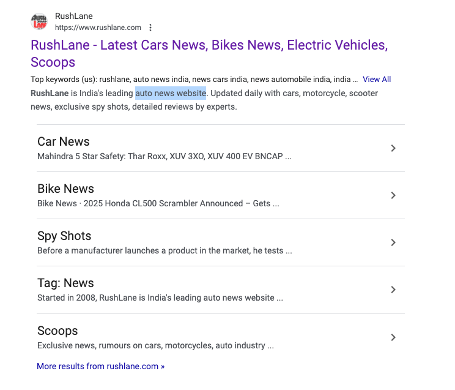This screenshot has height=390, width=455.
Task: Open the Car News sitelink heading
Action: click(x=64, y=141)
